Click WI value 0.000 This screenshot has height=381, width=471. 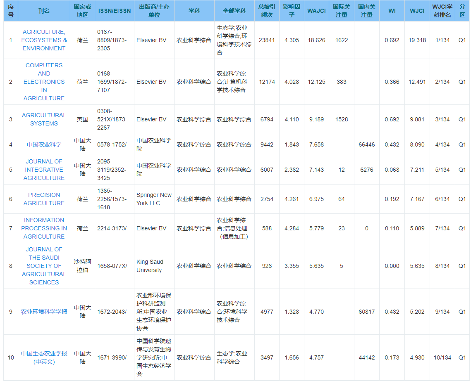[x=392, y=266]
